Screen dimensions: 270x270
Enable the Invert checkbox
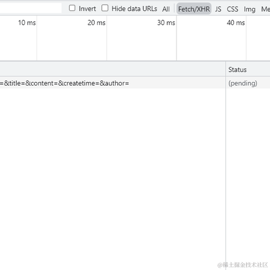72,8
